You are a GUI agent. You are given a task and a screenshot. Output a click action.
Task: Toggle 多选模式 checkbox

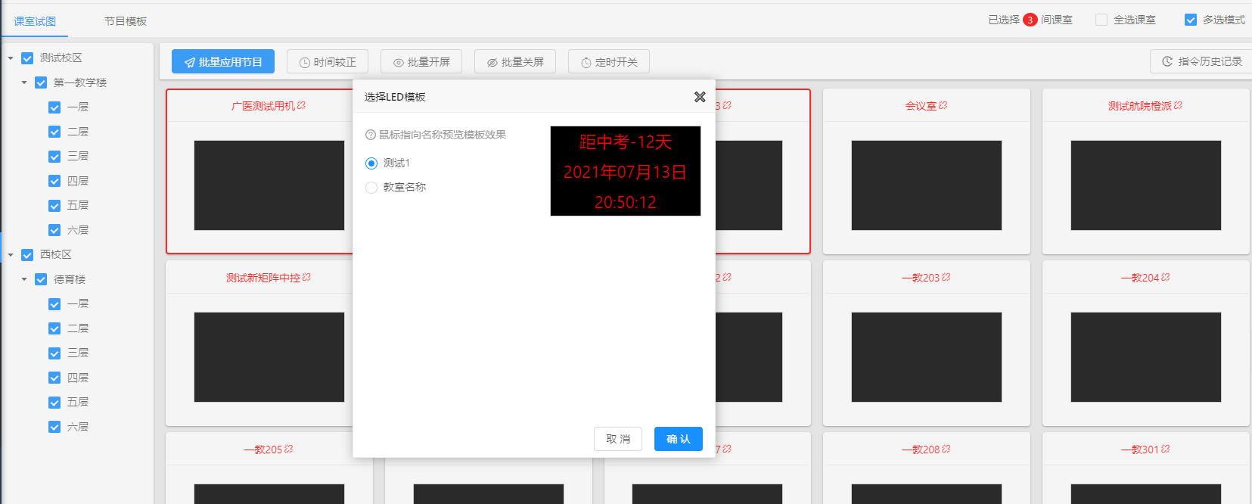click(1191, 20)
